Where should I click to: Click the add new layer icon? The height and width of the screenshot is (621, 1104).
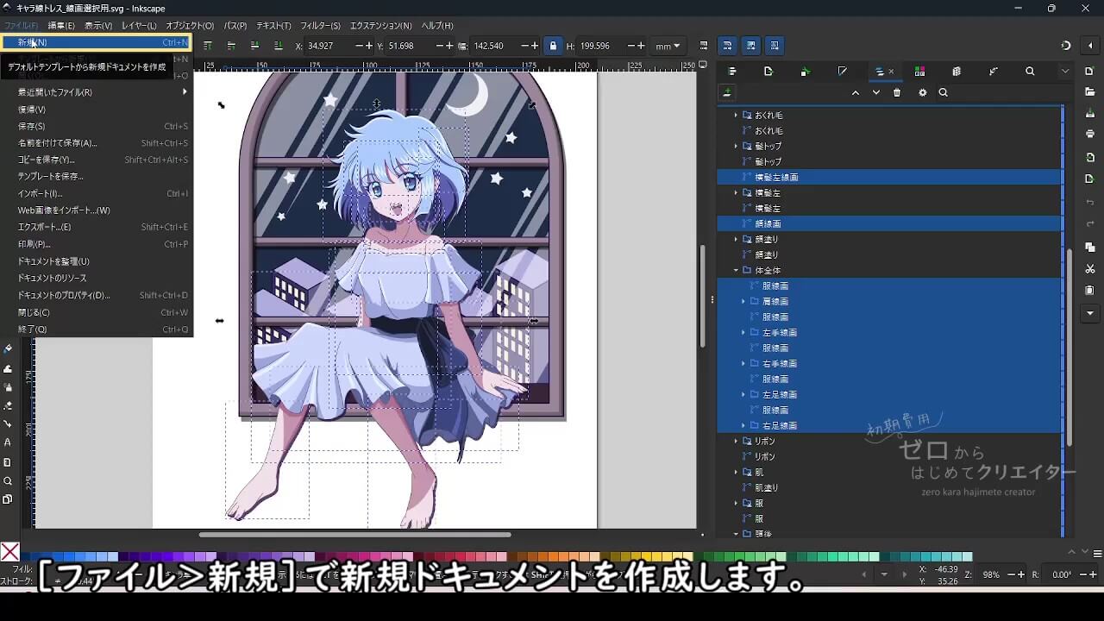tap(727, 93)
